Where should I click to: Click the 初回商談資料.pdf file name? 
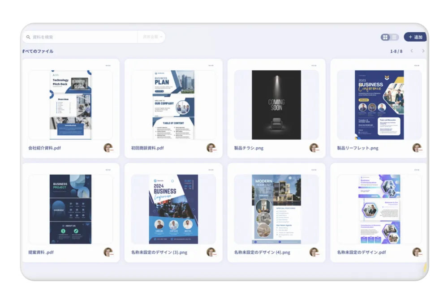pos(147,148)
